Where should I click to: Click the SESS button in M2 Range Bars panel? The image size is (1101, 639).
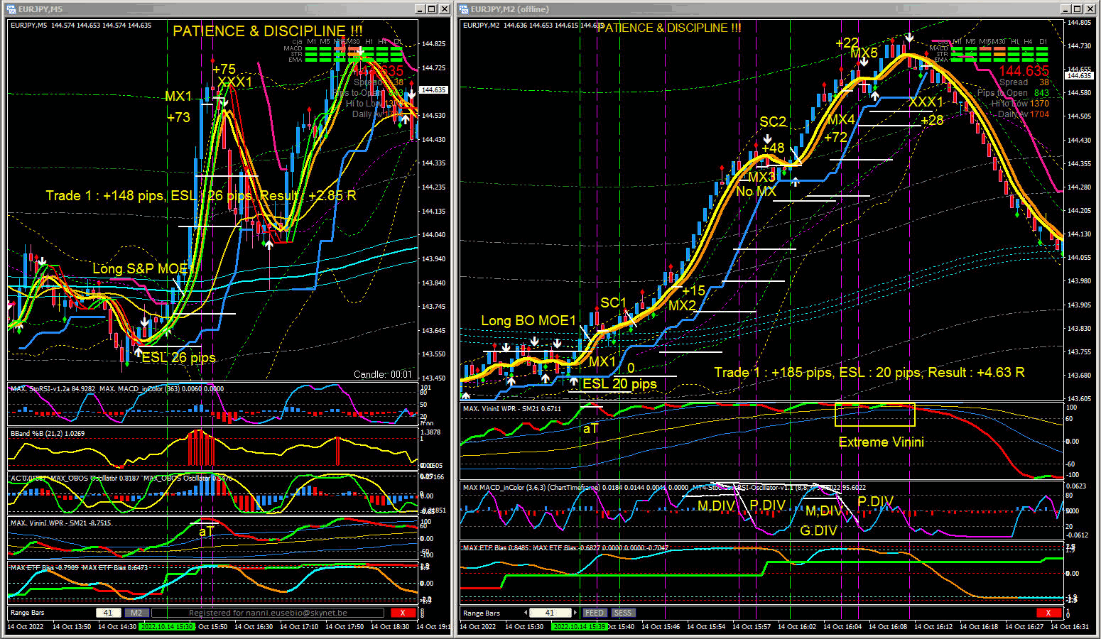point(622,613)
